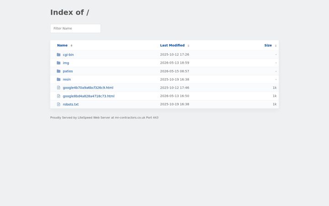329x206 pixels.
Task: Click the robots.txt file icon
Action: (x=58, y=104)
